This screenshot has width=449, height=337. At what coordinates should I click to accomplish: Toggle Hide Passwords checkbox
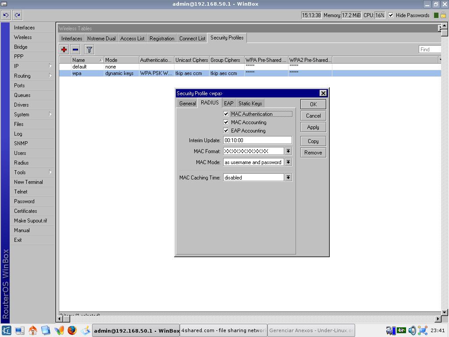tap(391, 15)
